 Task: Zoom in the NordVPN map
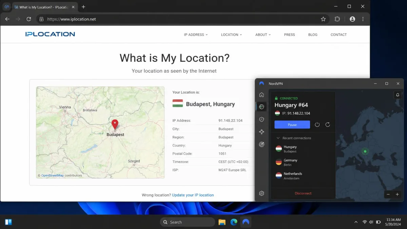(397, 194)
